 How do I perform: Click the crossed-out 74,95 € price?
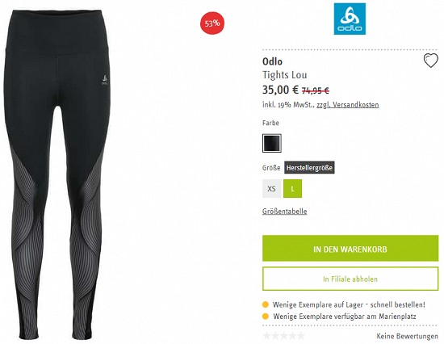315,90
